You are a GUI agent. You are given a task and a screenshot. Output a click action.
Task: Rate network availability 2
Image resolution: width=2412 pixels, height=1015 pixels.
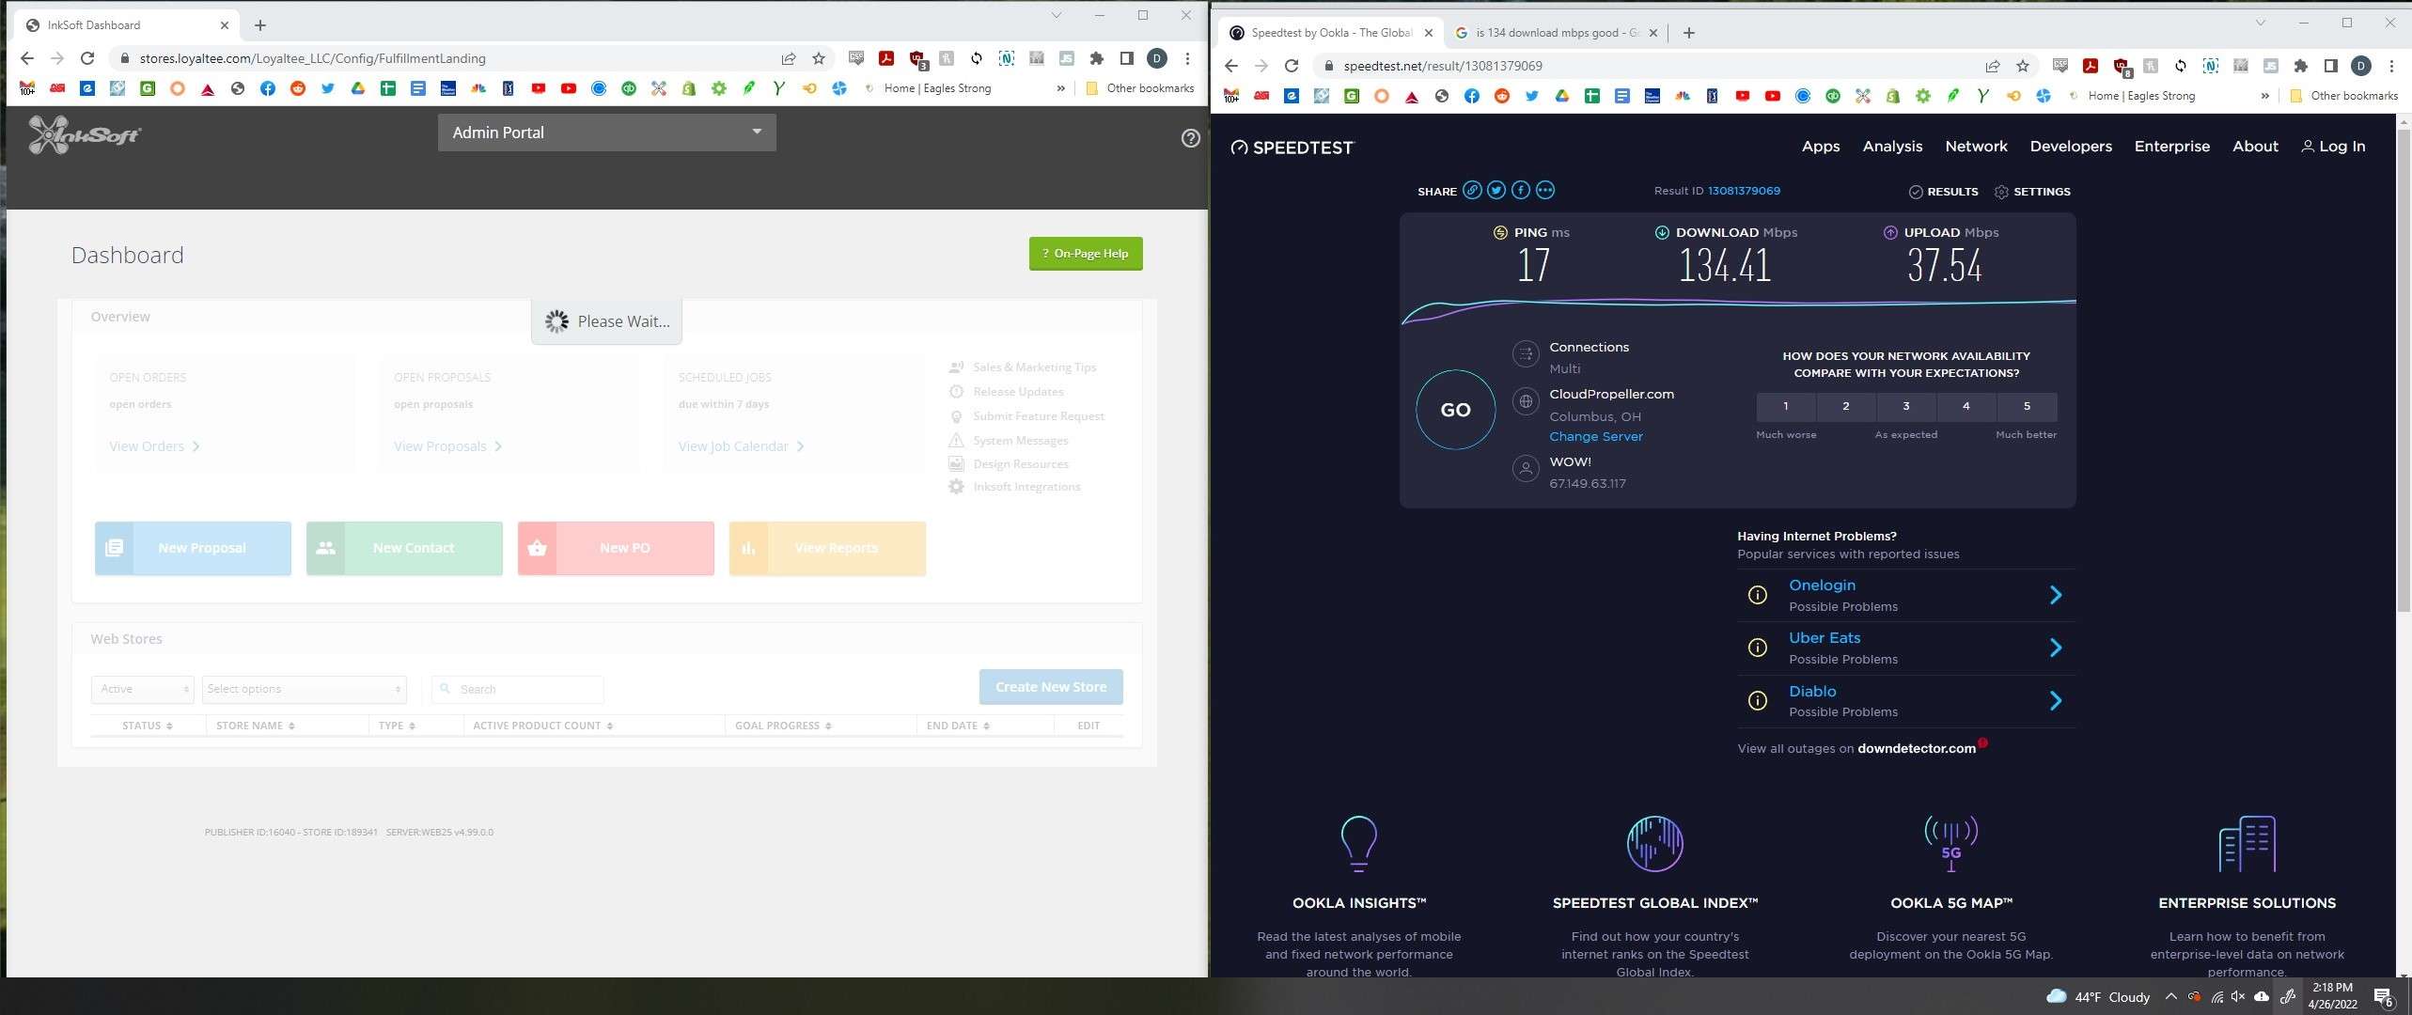(1846, 406)
